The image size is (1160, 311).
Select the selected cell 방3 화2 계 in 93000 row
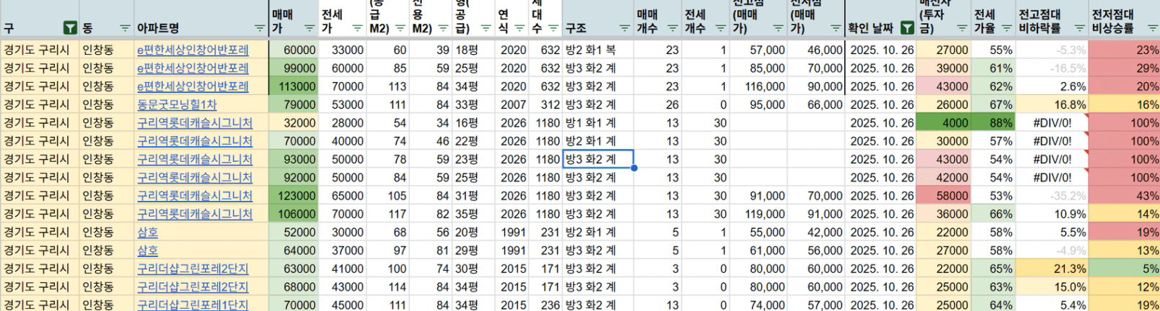click(597, 159)
